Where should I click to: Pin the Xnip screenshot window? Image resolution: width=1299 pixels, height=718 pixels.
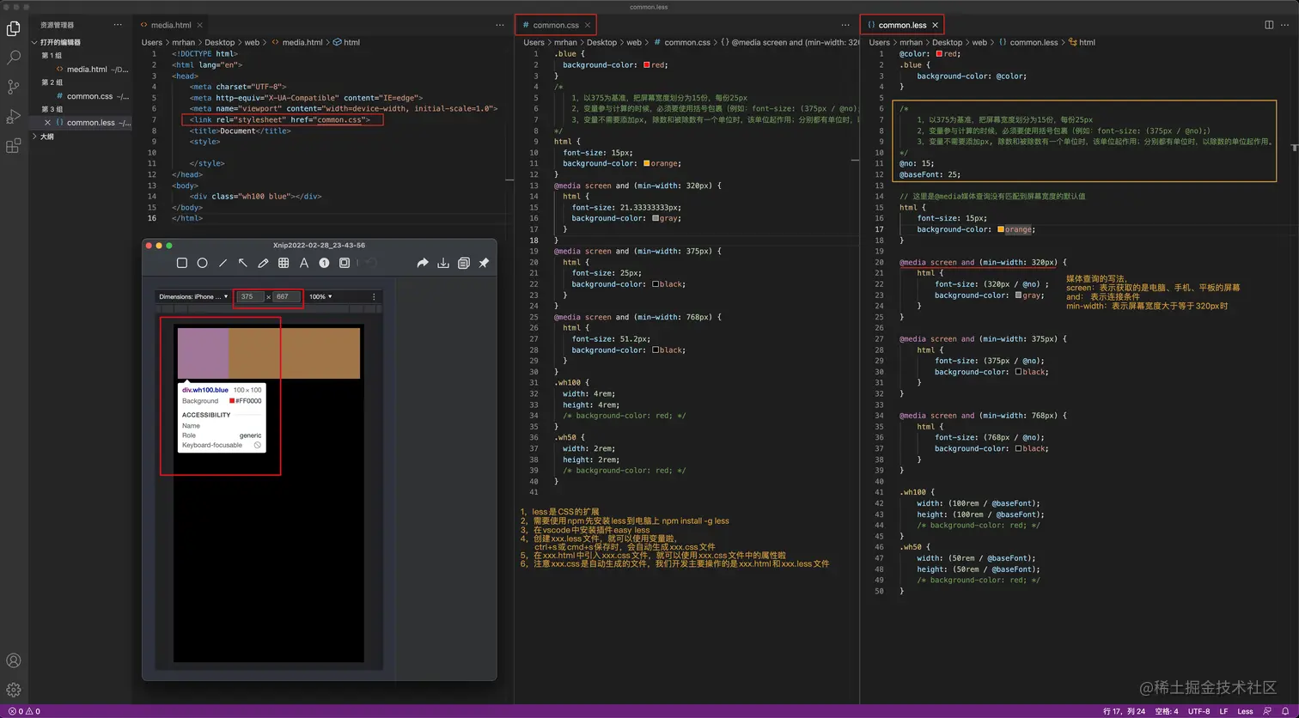(x=484, y=263)
